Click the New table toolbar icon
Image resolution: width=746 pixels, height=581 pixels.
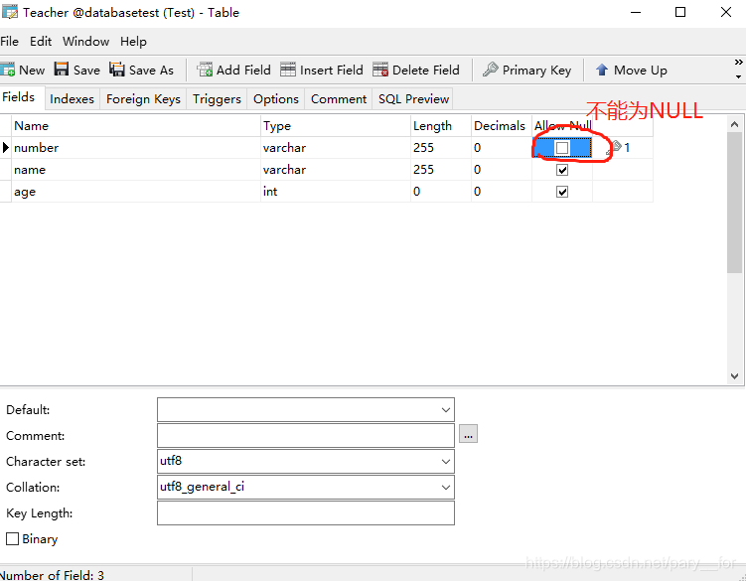pyautogui.click(x=8, y=70)
